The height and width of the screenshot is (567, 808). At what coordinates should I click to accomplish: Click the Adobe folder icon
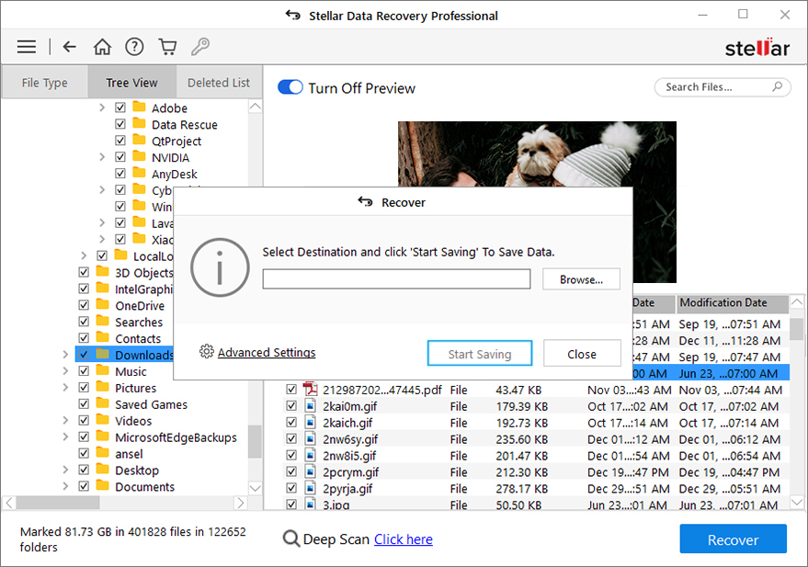click(139, 108)
